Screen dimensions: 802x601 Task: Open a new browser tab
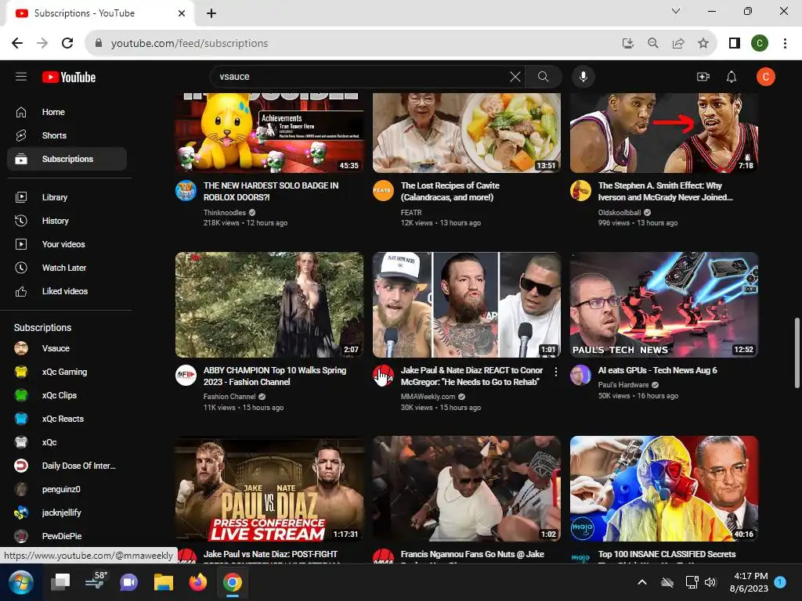(x=211, y=13)
